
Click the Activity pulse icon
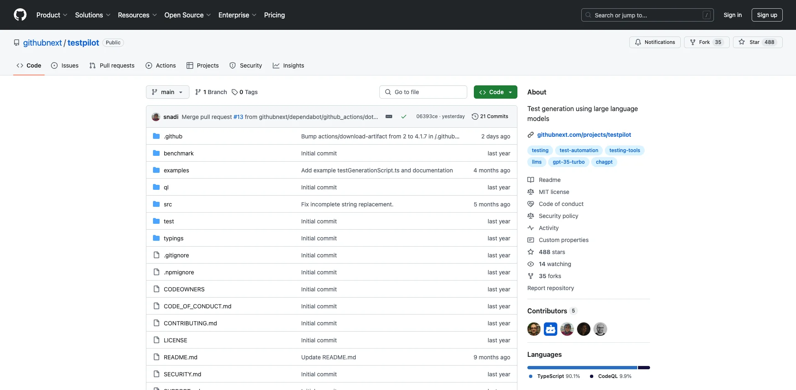click(x=531, y=228)
